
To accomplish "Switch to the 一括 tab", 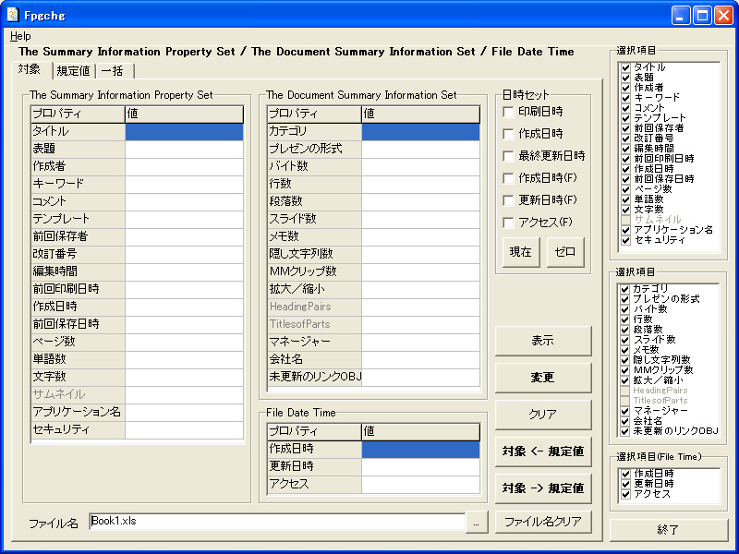I will (x=113, y=71).
